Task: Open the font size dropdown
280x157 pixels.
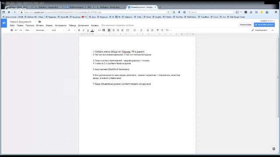Action: tap(71, 30)
